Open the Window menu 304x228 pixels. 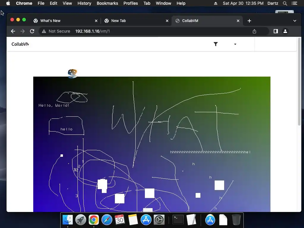(164, 3)
